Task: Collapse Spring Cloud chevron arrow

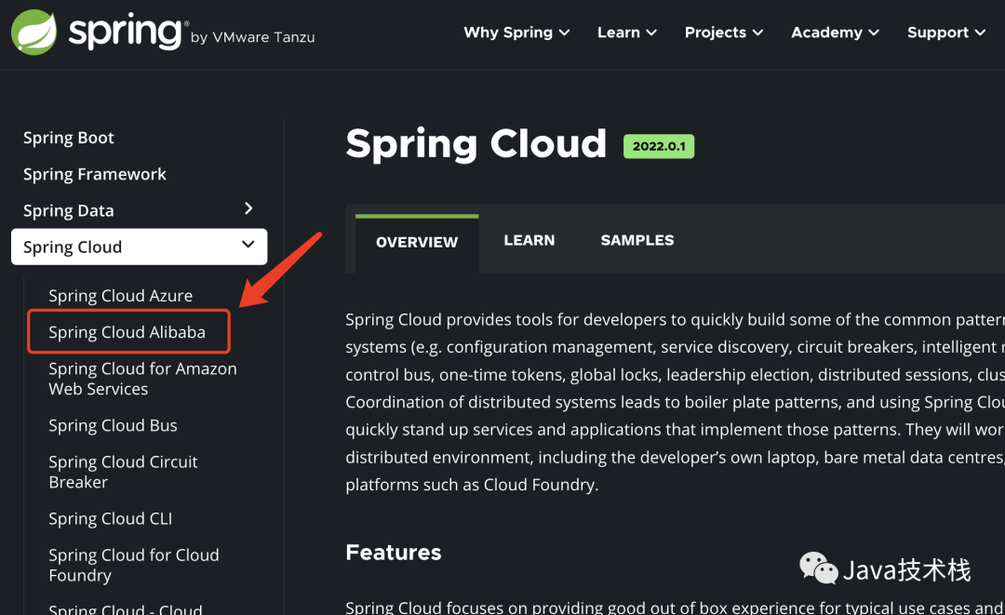Action: (248, 244)
